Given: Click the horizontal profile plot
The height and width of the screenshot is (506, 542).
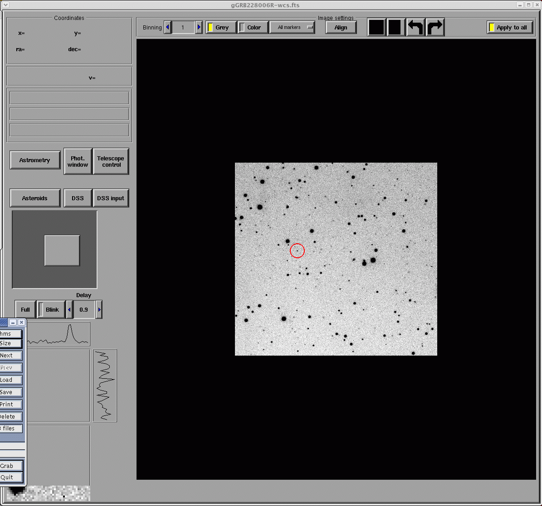Looking at the screenshot, I should (x=59, y=334).
